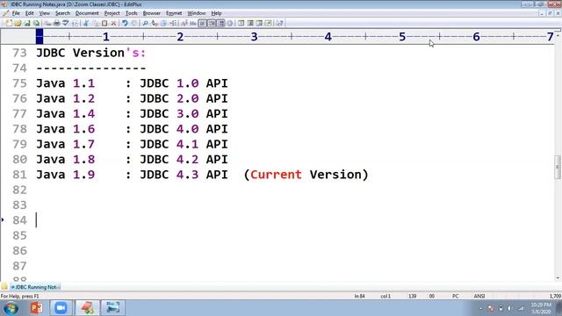Click the Paste clipboard icon
This screenshot has width=562, height=316.
point(104,24)
